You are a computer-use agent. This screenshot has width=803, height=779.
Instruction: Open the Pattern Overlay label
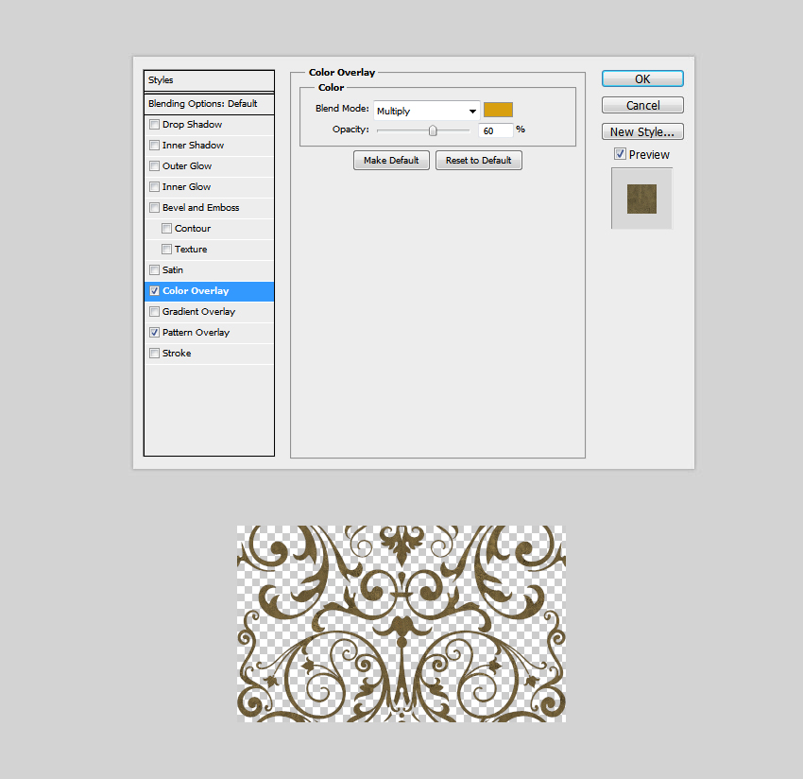pyautogui.click(x=196, y=333)
